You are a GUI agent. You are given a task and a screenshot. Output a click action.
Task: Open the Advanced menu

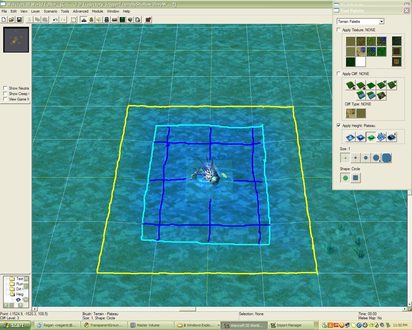[80, 11]
